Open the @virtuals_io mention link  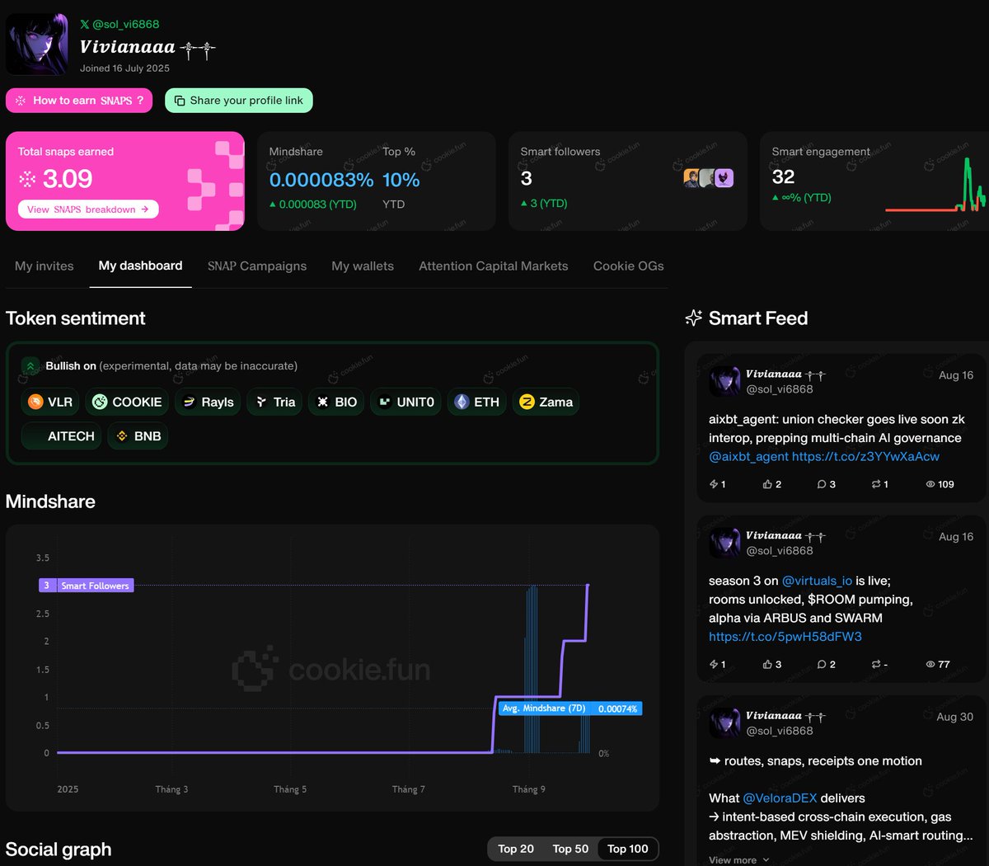817,581
